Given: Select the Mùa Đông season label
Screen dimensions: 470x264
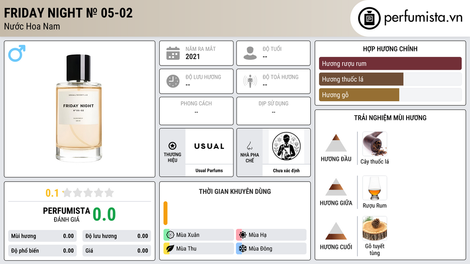Looking at the screenshot, I should pyautogui.click(x=260, y=249).
